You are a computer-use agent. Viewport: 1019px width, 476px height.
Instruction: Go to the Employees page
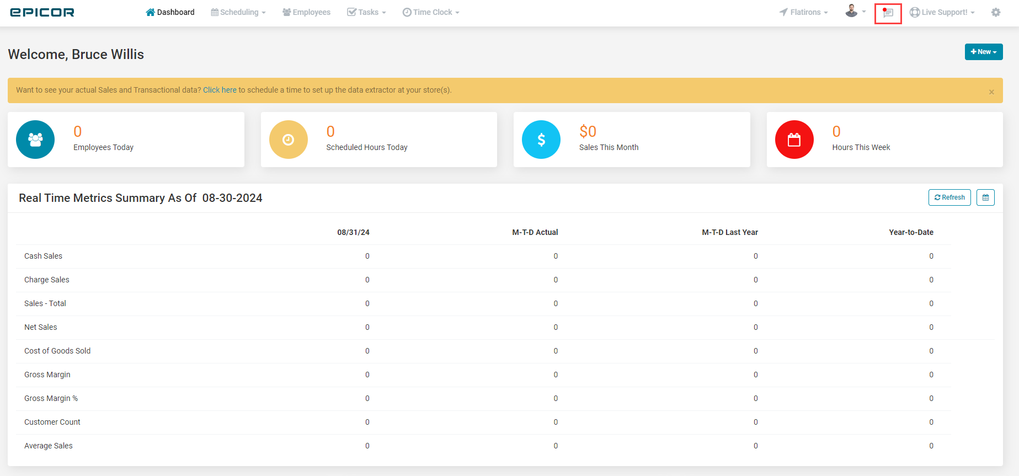[306, 12]
